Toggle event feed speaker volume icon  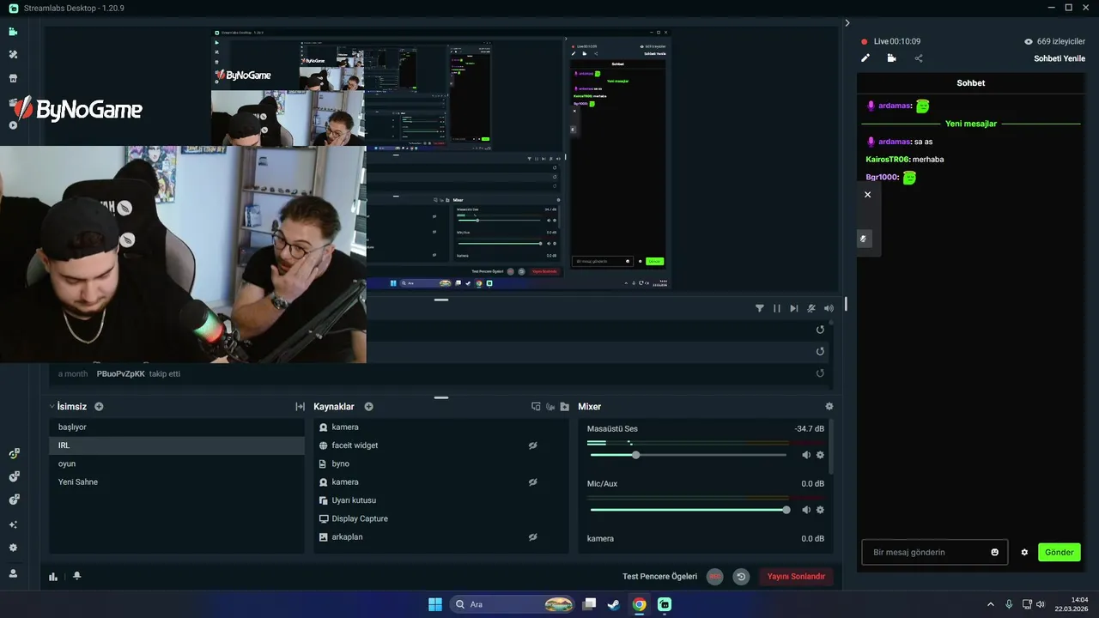coord(829,308)
